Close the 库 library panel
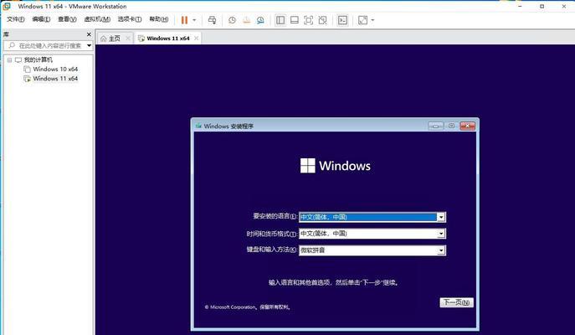575x335 pixels. click(89, 34)
